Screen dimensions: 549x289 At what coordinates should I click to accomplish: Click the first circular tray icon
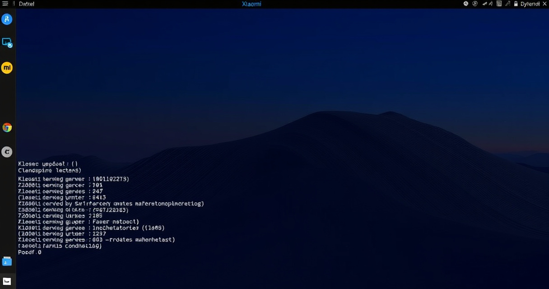466,4
